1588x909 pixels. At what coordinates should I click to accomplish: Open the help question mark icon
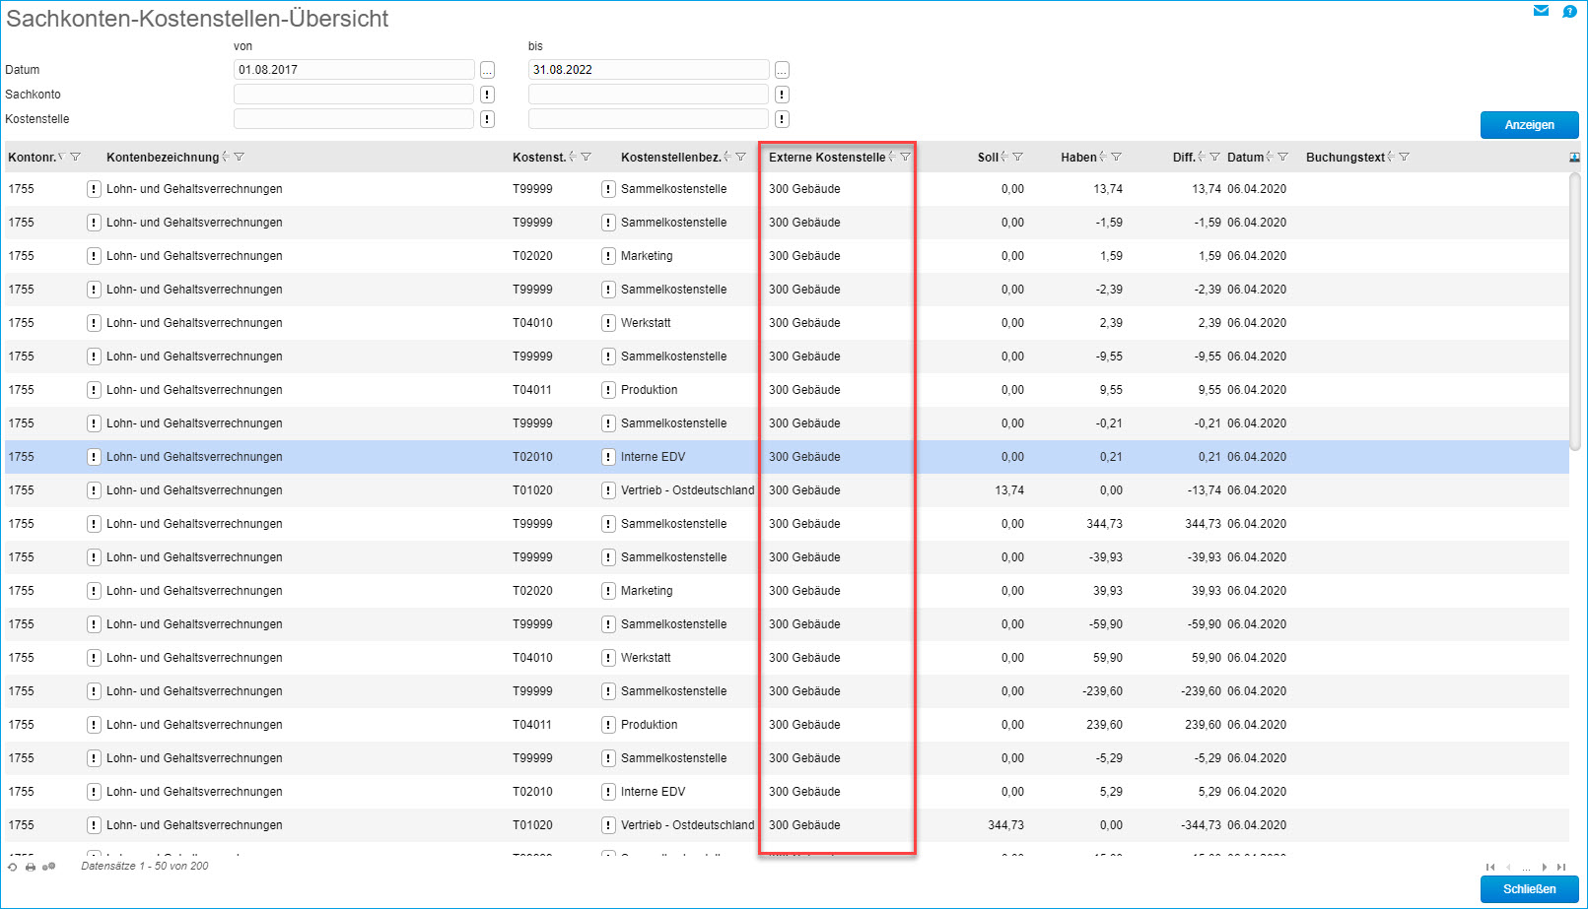tap(1569, 11)
